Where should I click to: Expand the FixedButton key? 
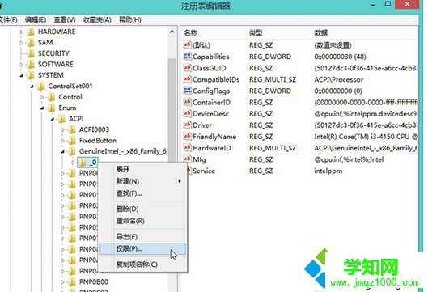click(x=63, y=141)
